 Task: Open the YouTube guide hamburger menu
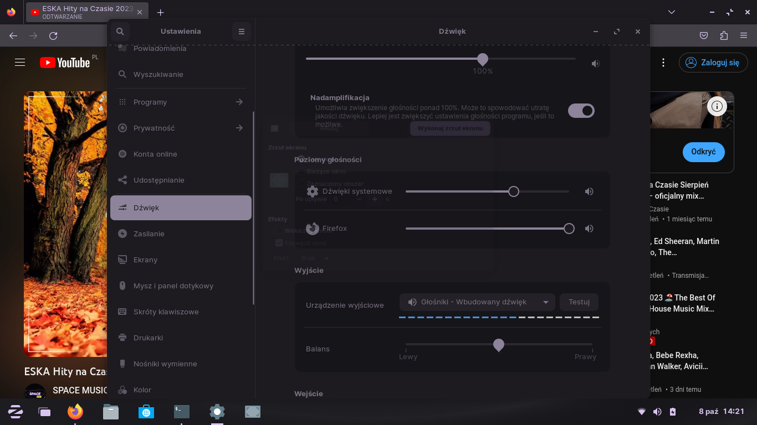(x=20, y=63)
